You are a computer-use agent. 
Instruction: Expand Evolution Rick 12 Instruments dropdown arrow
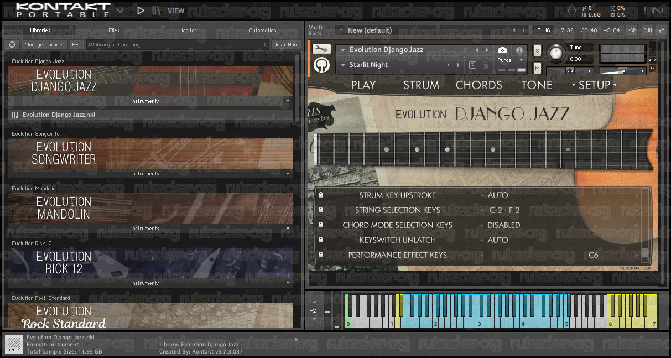pyautogui.click(x=287, y=283)
